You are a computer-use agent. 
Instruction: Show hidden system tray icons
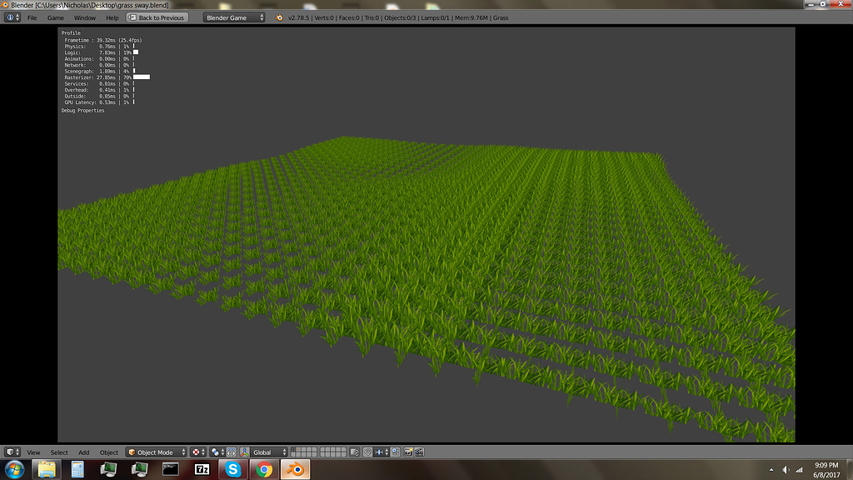(x=771, y=470)
